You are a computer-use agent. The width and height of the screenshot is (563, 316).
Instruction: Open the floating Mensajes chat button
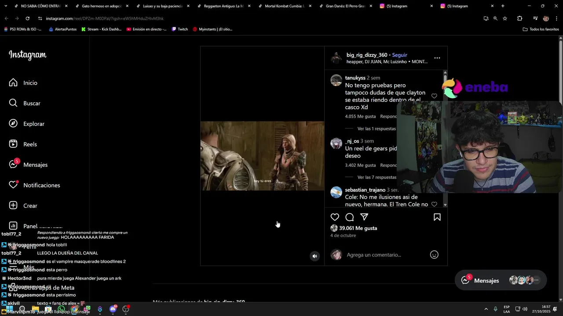click(500, 280)
